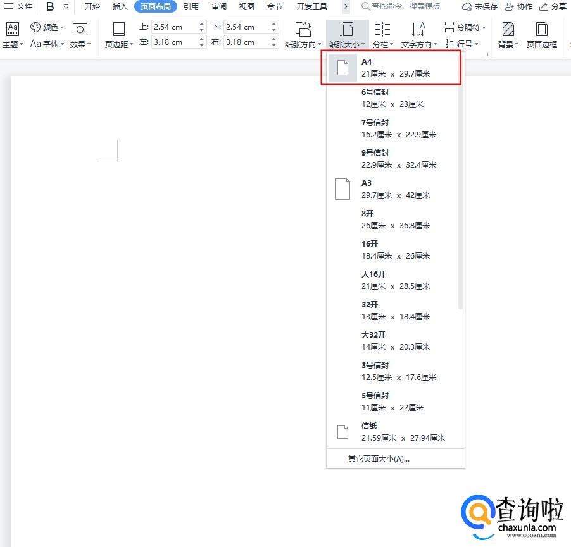Choose A3 29.7厘米 x 42厘米 paper size
The image size is (571, 547).
392,189
